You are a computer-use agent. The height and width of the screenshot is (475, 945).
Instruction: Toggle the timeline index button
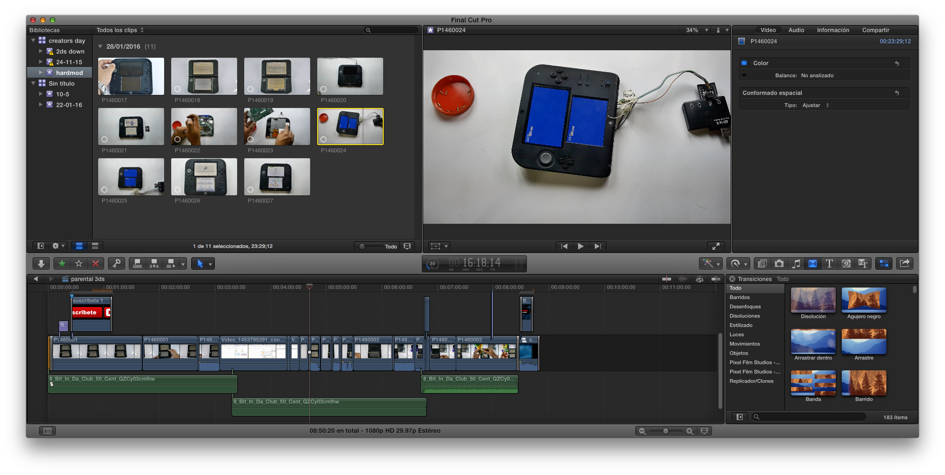[47, 431]
